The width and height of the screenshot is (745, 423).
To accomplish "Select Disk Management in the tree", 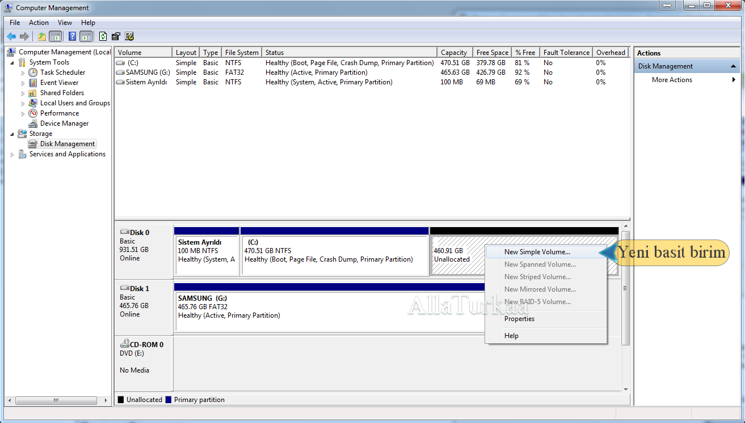I will coord(68,144).
